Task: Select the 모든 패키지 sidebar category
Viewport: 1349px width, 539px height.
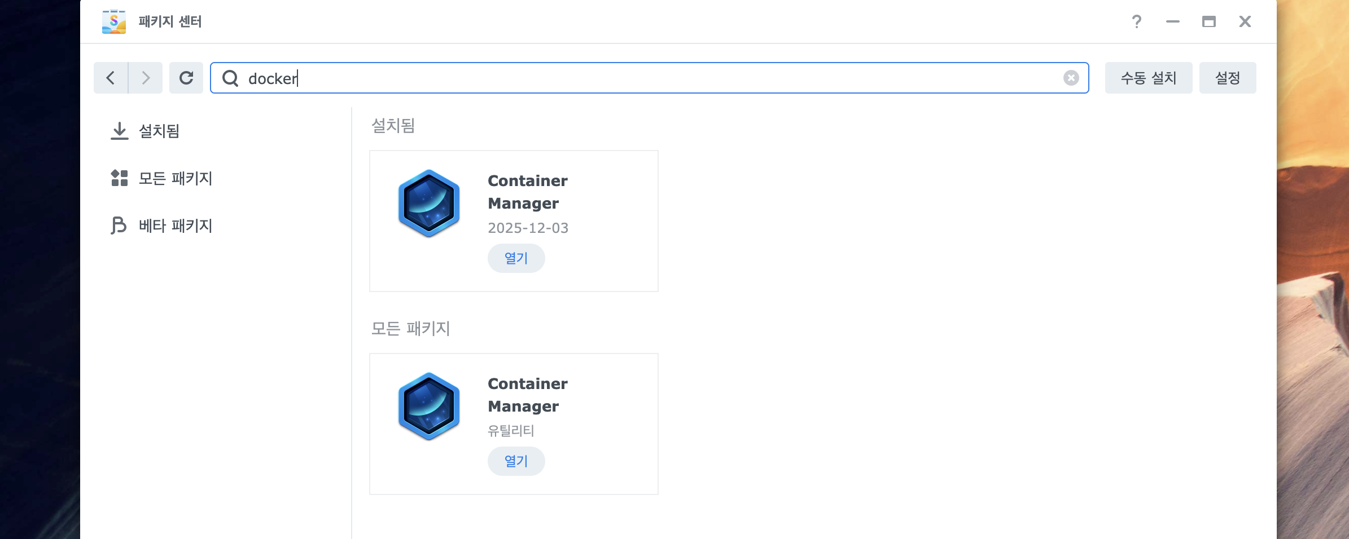Action: coord(175,179)
